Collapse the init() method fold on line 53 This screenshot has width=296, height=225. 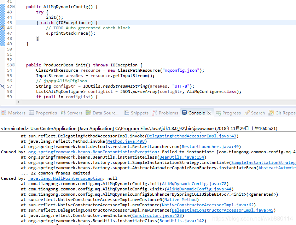pos(13,65)
